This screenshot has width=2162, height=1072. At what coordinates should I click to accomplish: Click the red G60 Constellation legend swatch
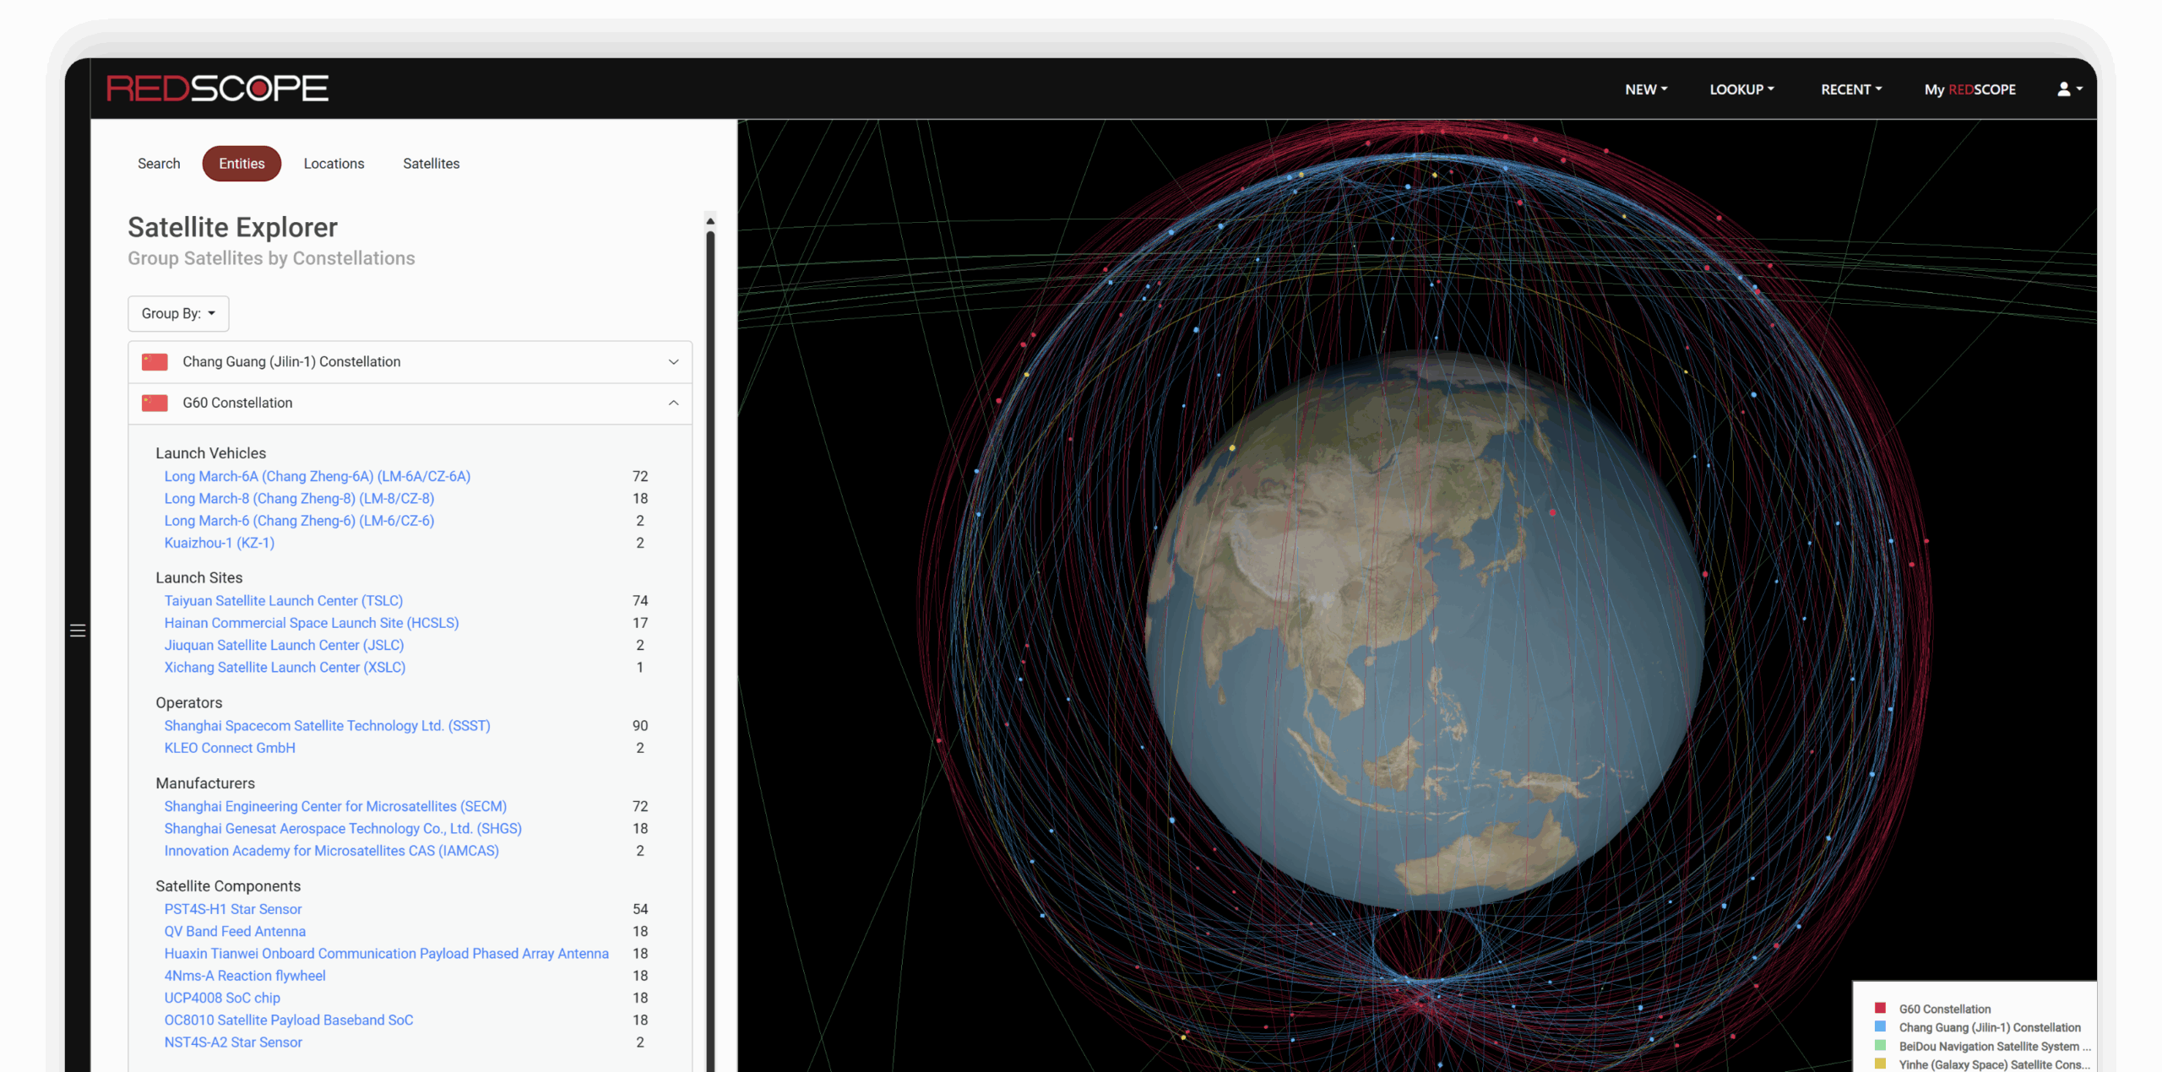coord(1880,1008)
